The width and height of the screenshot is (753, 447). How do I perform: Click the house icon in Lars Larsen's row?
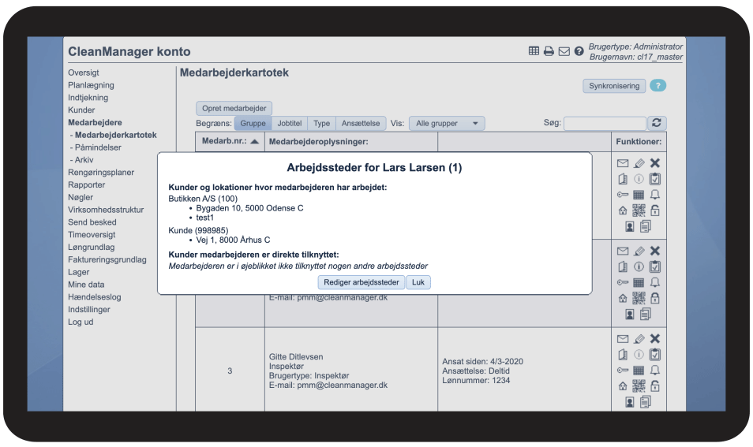pyautogui.click(x=623, y=210)
